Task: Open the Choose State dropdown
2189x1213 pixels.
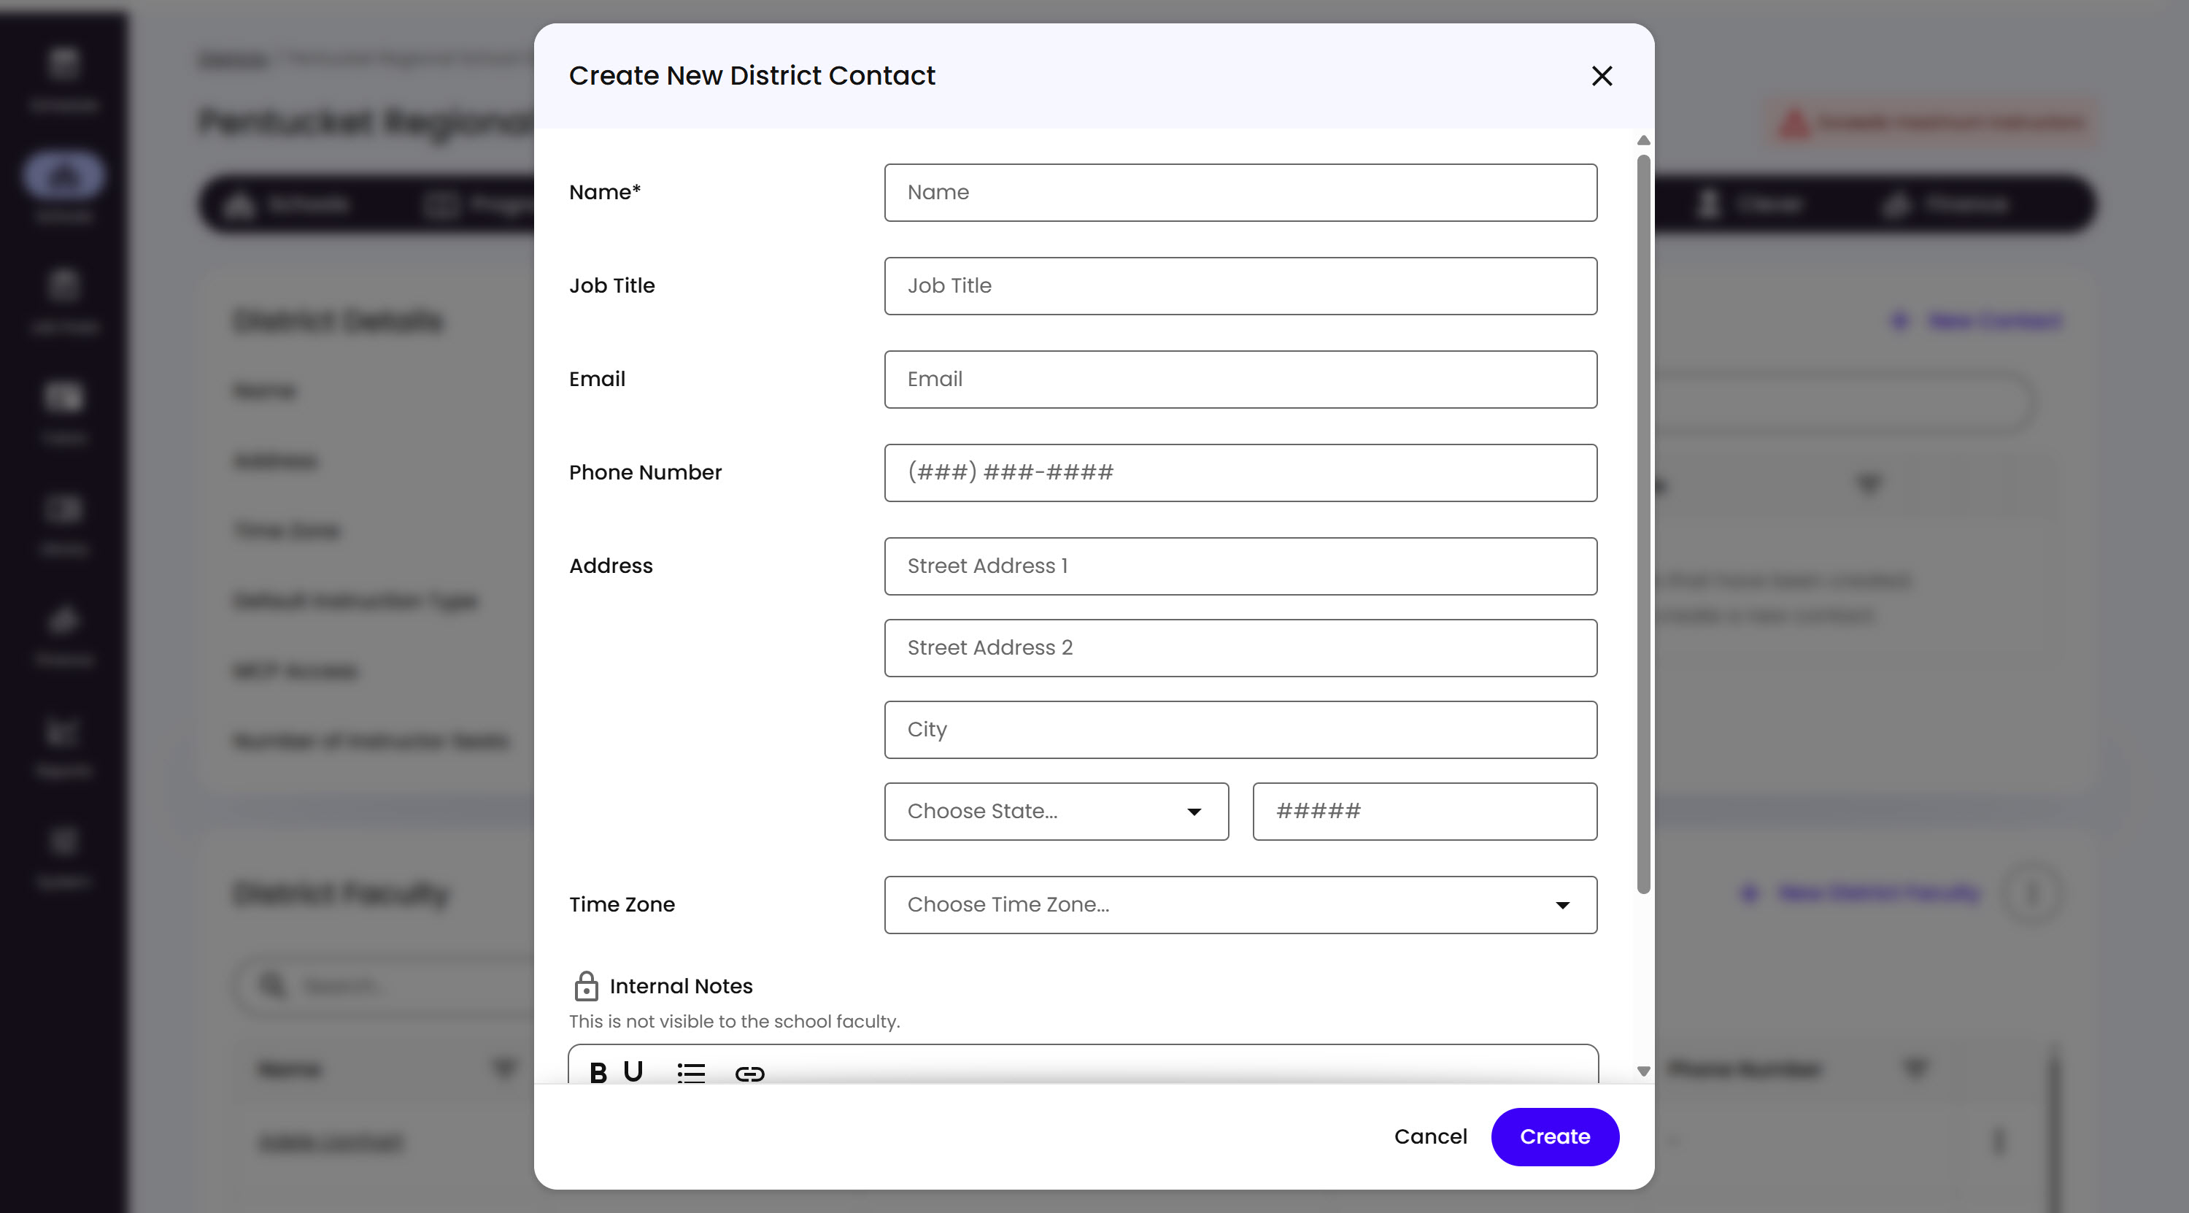Action: pyautogui.click(x=1057, y=812)
